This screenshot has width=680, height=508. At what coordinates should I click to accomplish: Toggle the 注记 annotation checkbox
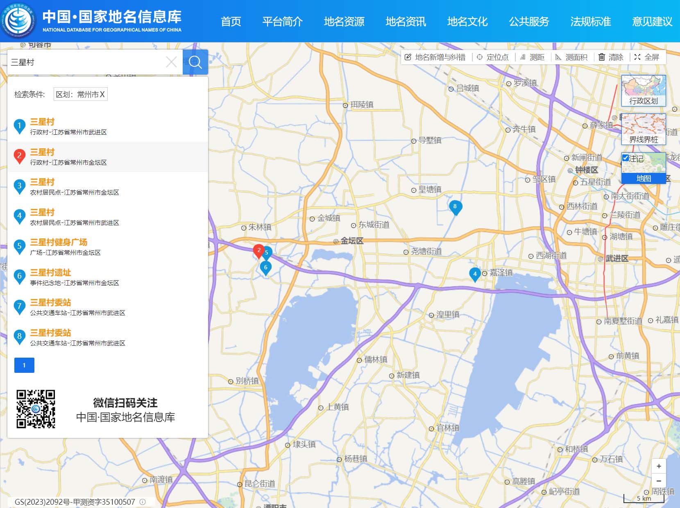626,158
